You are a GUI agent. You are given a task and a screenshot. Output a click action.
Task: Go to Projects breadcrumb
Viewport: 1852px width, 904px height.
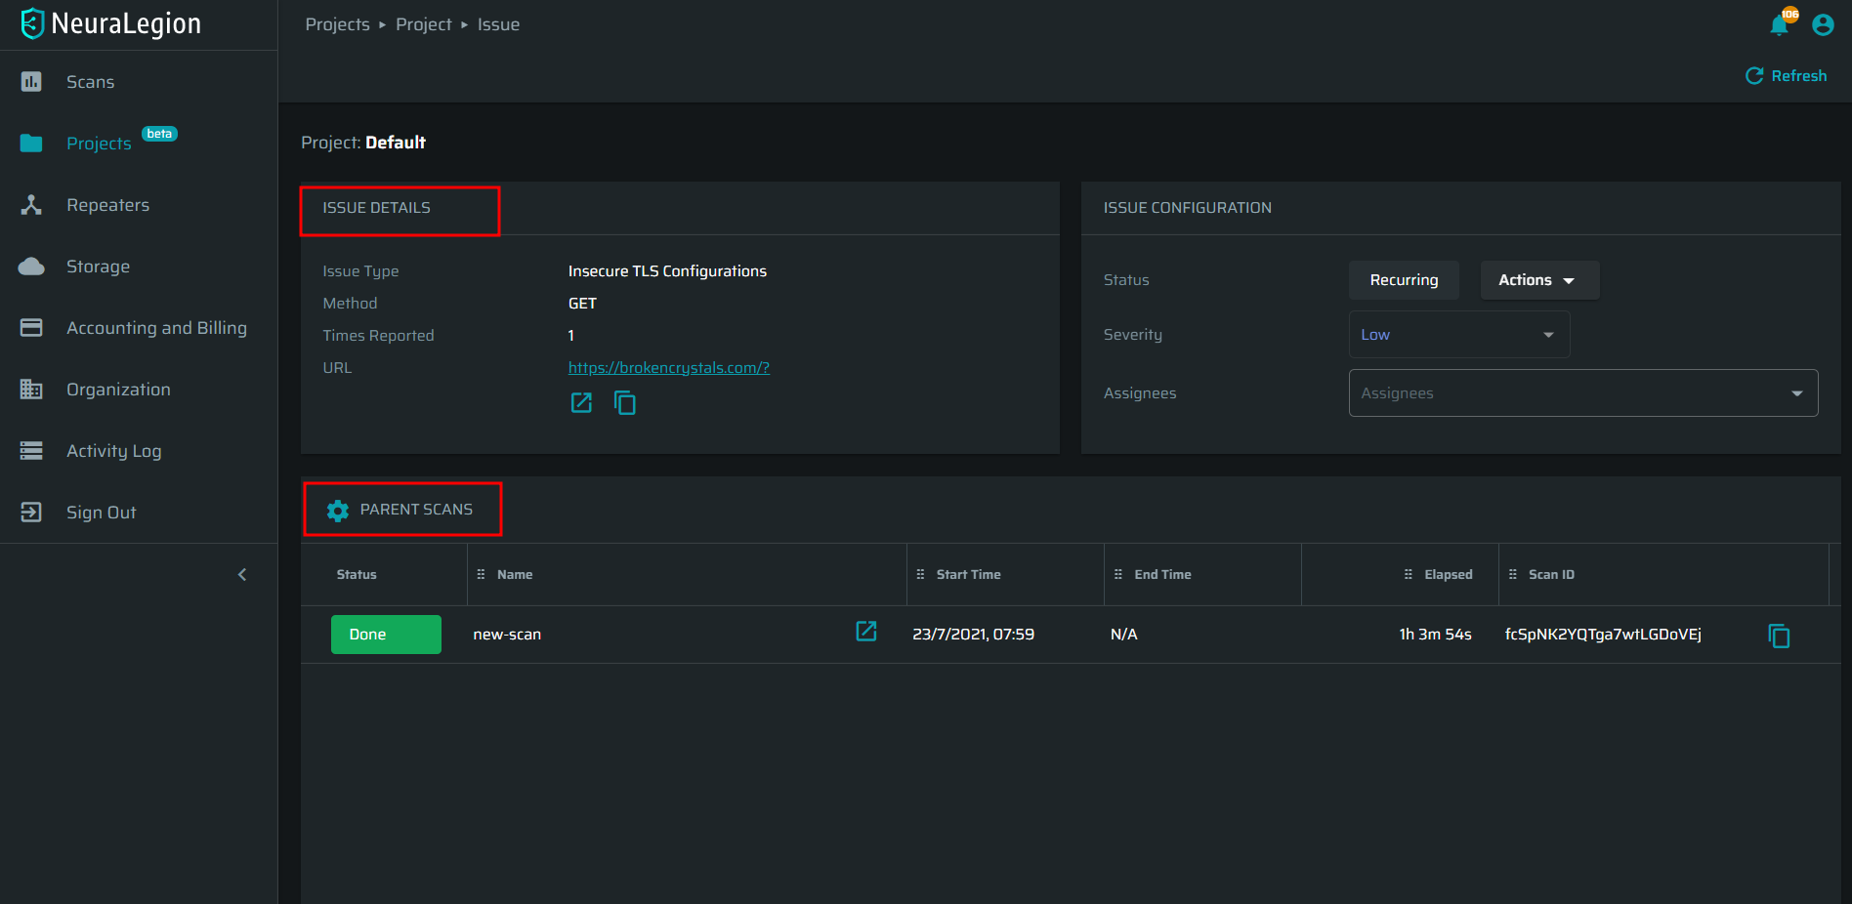click(x=338, y=24)
